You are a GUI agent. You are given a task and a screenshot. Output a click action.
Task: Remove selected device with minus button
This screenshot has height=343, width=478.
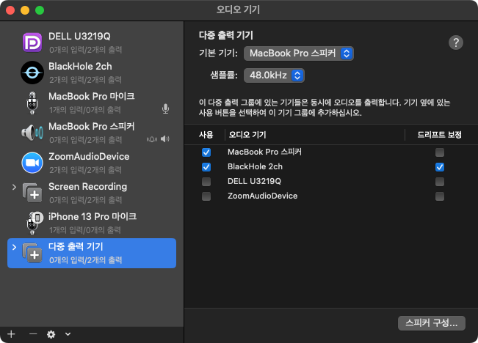click(x=33, y=334)
